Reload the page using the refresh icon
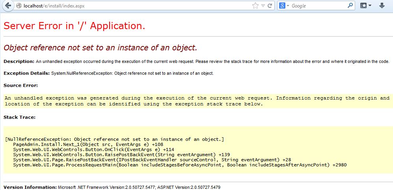Screen dimensions: 393x190 pos(270,6)
